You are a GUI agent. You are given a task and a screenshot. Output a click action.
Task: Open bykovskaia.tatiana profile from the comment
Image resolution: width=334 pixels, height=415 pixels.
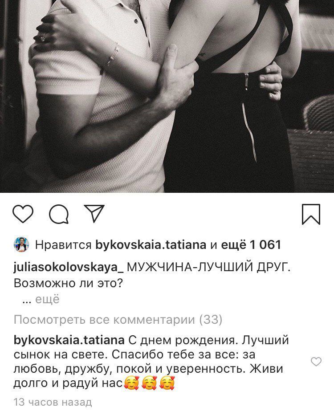pyautogui.click(x=69, y=340)
